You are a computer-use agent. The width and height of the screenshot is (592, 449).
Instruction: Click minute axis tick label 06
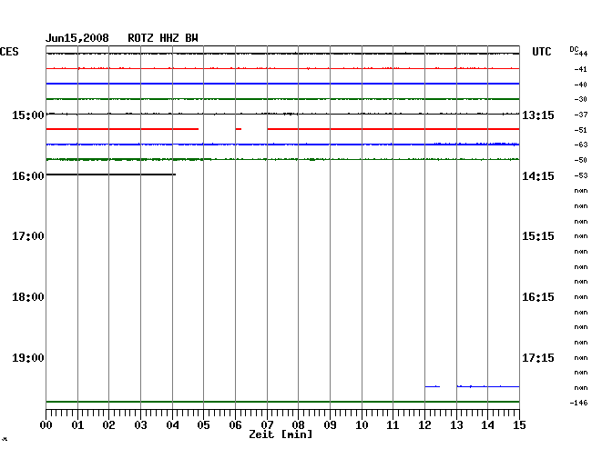235,425
